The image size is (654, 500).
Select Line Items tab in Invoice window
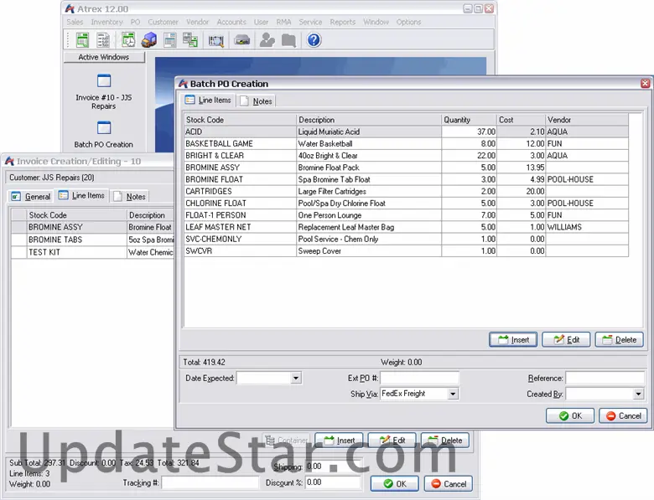pos(82,195)
